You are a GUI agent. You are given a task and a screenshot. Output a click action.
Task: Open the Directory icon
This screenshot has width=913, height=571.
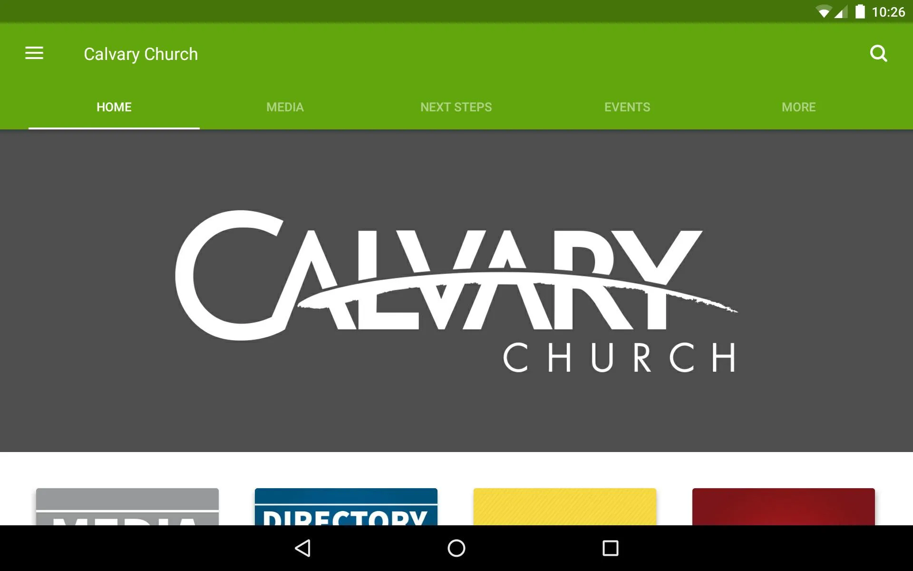pyautogui.click(x=346, y=507)
